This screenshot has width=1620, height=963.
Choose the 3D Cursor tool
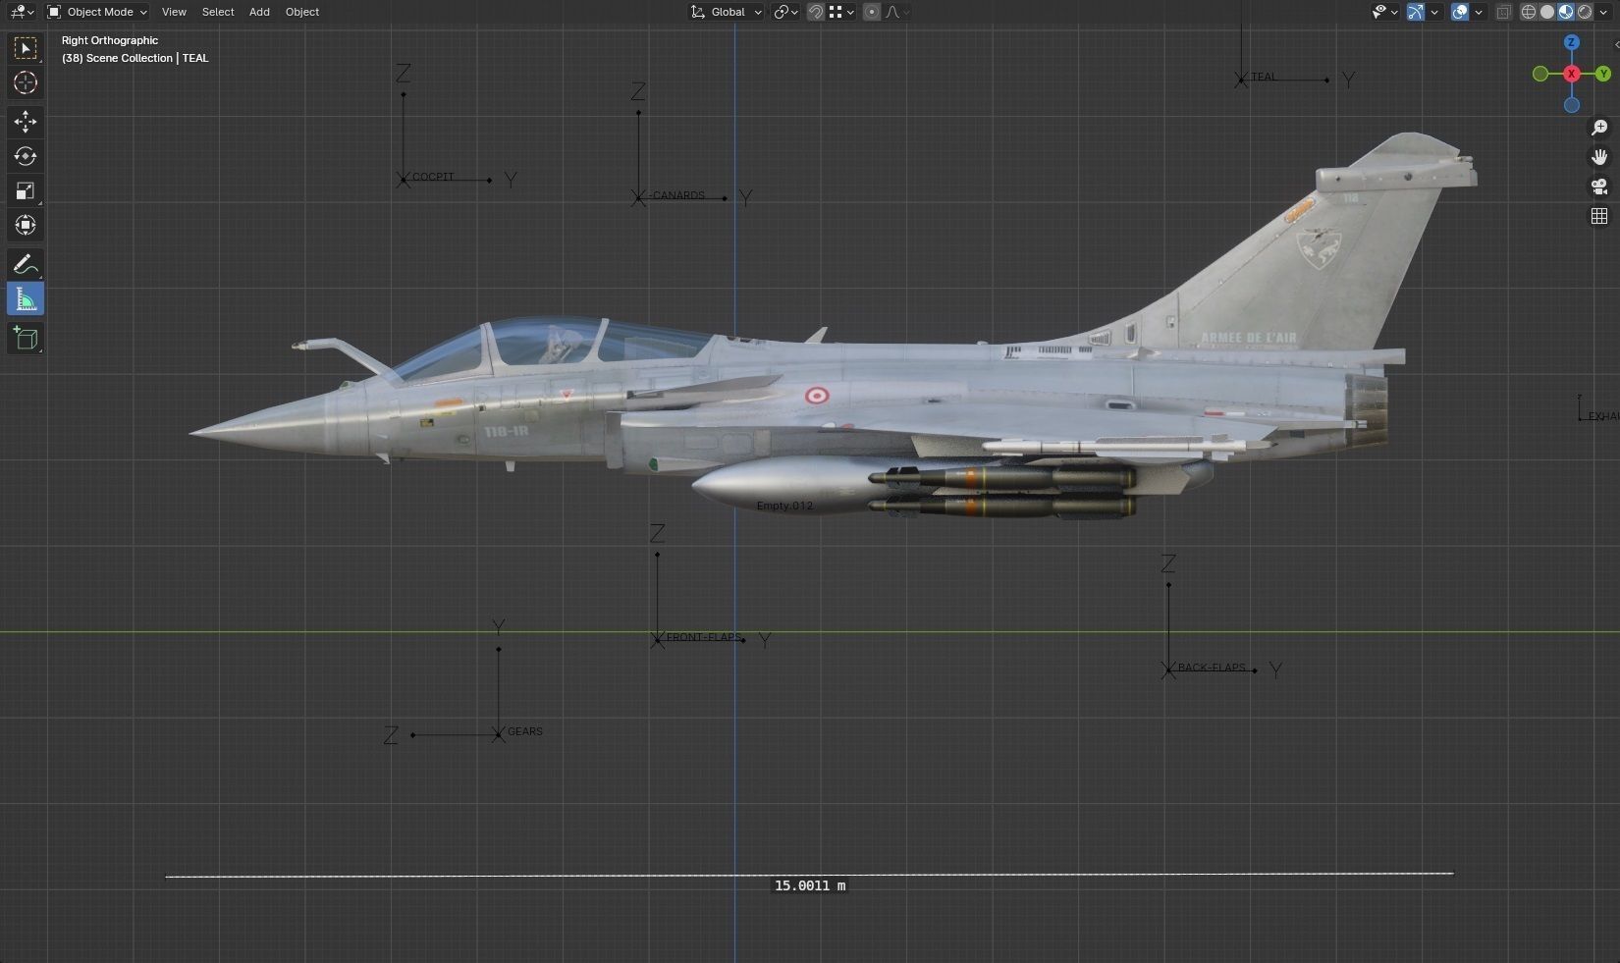click(x=26, y=82)
